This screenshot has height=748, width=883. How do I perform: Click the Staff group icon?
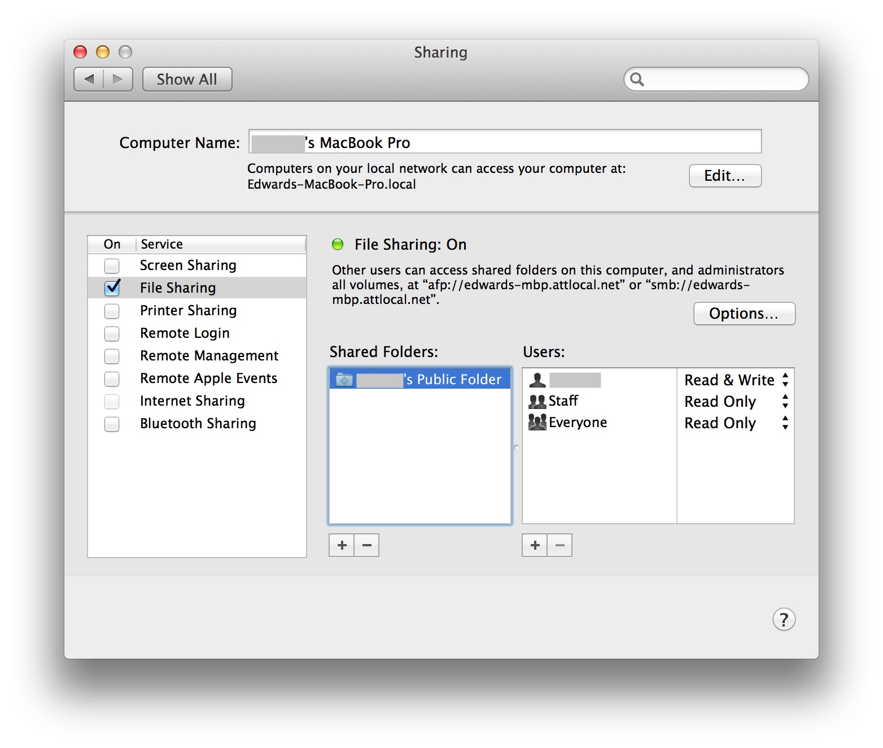click(537, 401)
